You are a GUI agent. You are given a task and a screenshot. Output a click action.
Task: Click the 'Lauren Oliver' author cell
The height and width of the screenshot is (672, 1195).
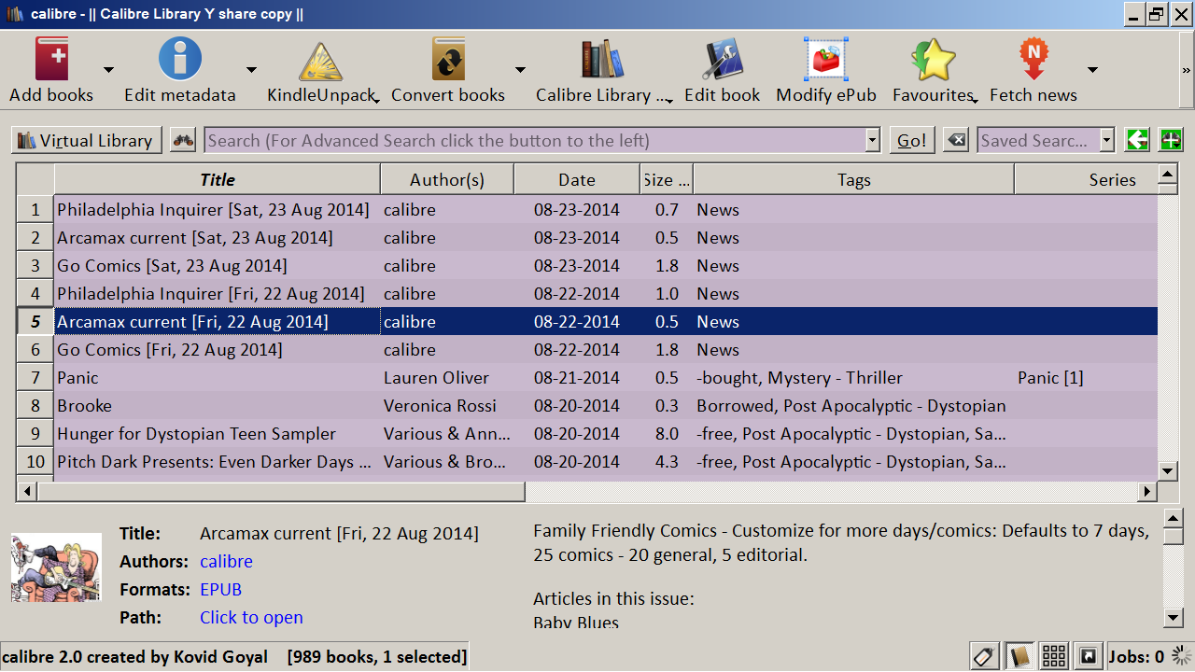(x=447, y=378)
